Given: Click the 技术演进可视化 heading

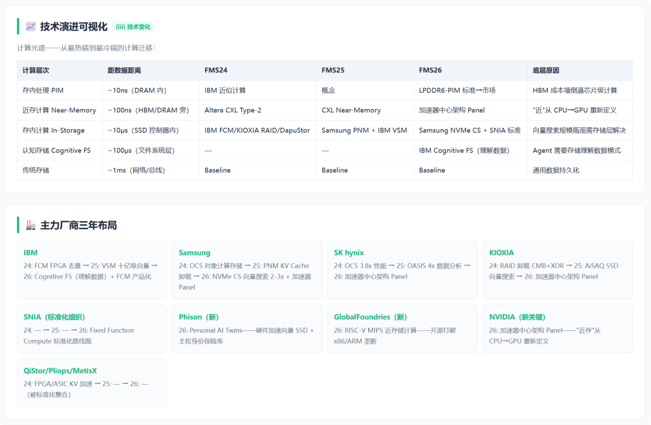Looking at the screenshot, I should tap(74, 27).
